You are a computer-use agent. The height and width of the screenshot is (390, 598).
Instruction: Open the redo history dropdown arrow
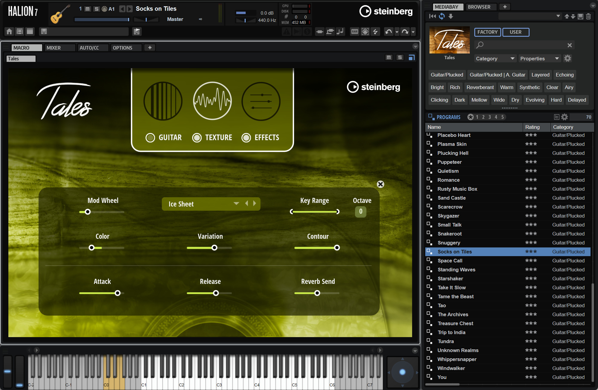[x=413, y=32]
